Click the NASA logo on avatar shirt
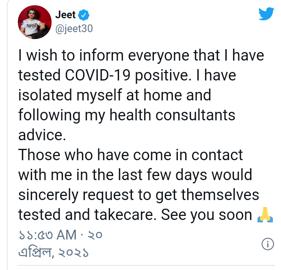This screenshot has height=270, width=281. point(31,25)
